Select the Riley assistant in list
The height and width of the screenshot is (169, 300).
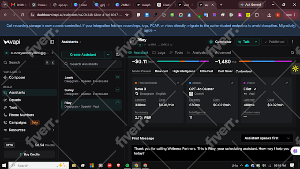point(91,105)
